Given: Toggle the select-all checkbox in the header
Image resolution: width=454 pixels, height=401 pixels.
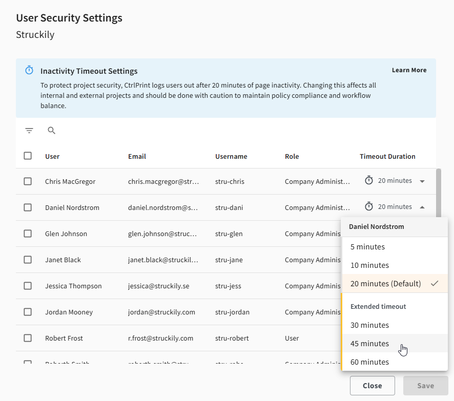Looking at the screenshot, I should 28,156.
